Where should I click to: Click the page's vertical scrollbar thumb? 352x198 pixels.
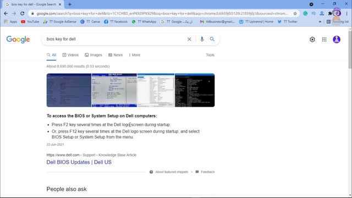350,50
